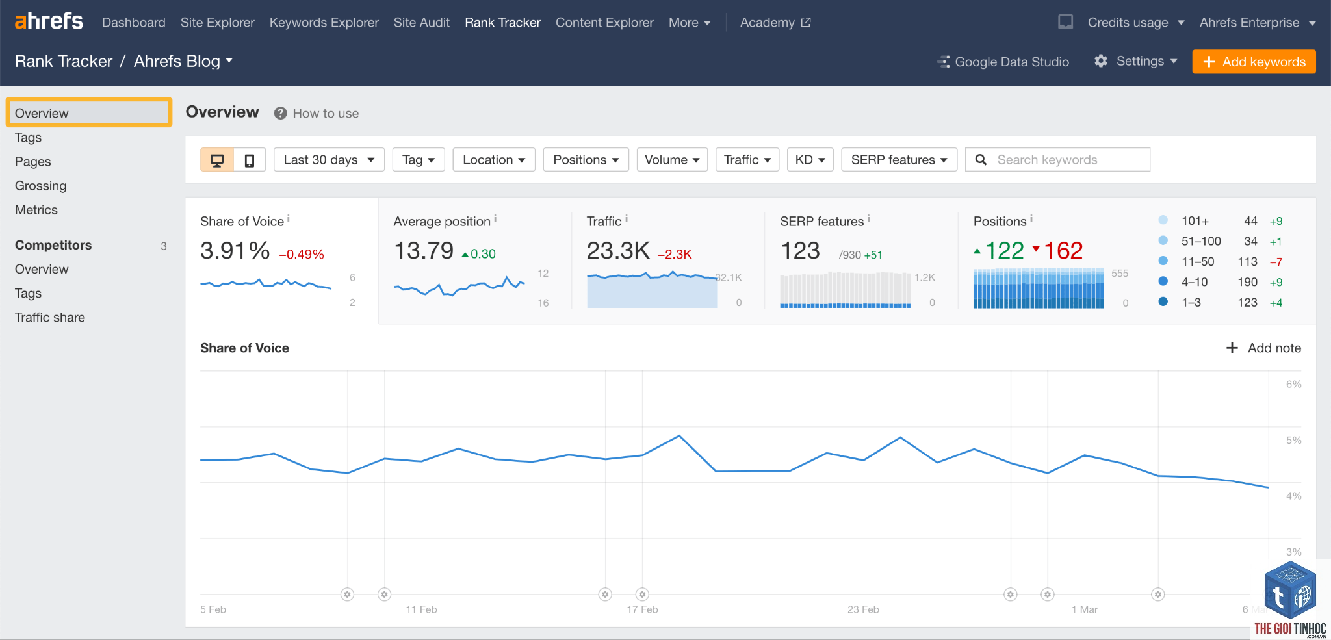Open Tags under Competitors section
The width and height of the screenshot is (1331, 640).
click(29, 293)
